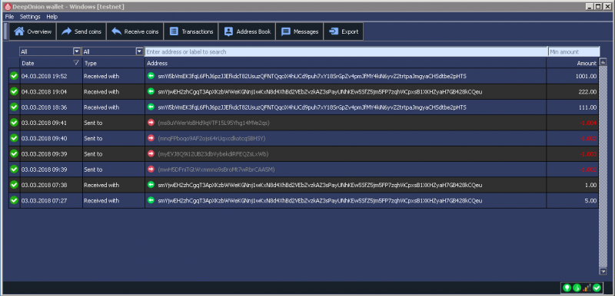This screenshot has width=615, height=296.
Task: Click the scrollbar up arrow
Action: tap(603, 62)
